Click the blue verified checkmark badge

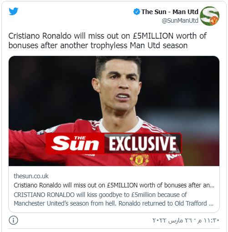[137, 12]
